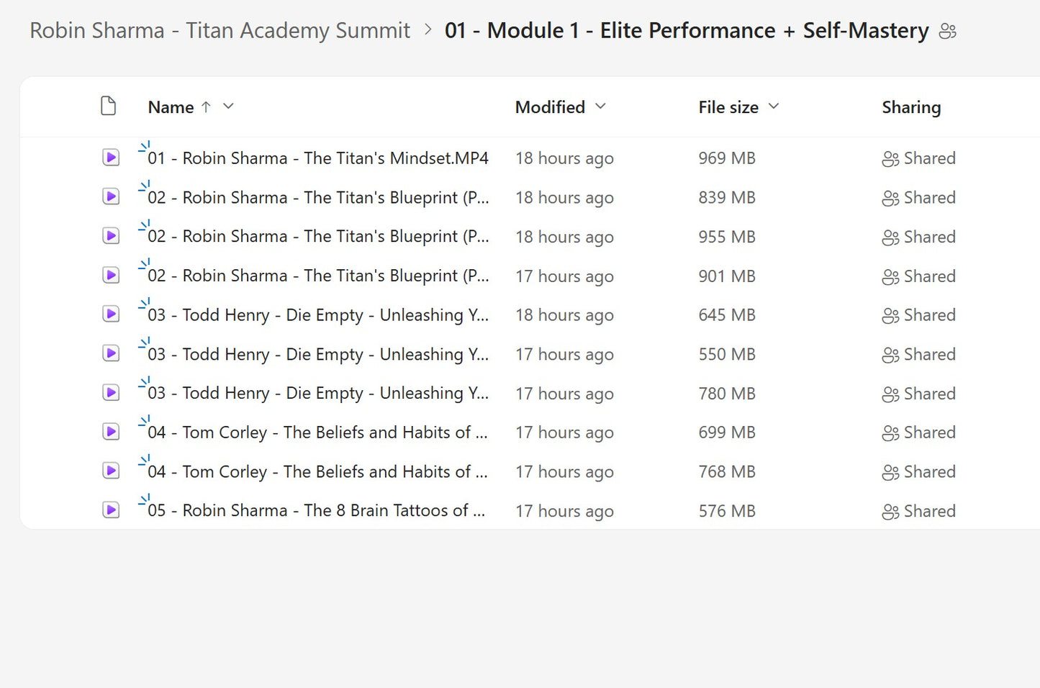Click the Name column header label
This screenshot has height=688, width=1040.
171,107
